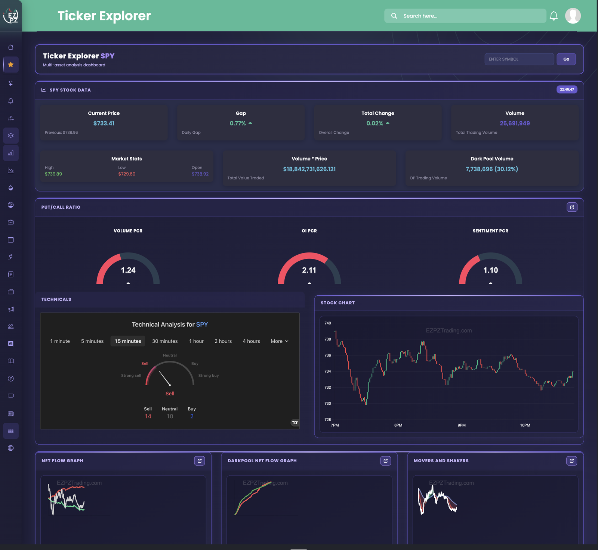Open the users community sidebar icon
This screenshot has height=550, width=598.
[11, 326]
